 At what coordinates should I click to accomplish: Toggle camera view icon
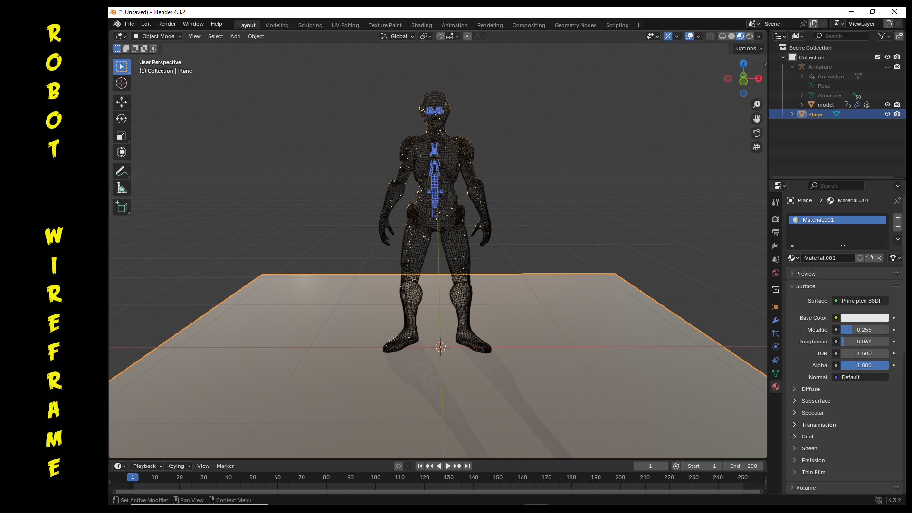tap(757, 133)
